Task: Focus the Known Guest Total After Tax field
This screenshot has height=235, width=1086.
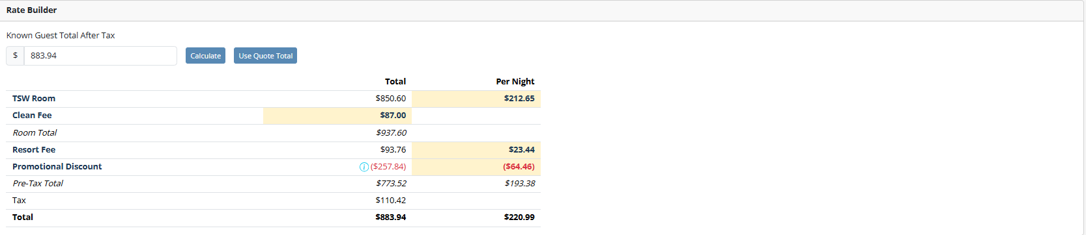Action: point(100,56)
